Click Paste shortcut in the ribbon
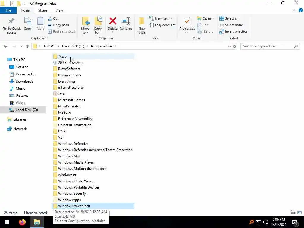This screenshot has width=304, height=228. [x=61, y=31]
